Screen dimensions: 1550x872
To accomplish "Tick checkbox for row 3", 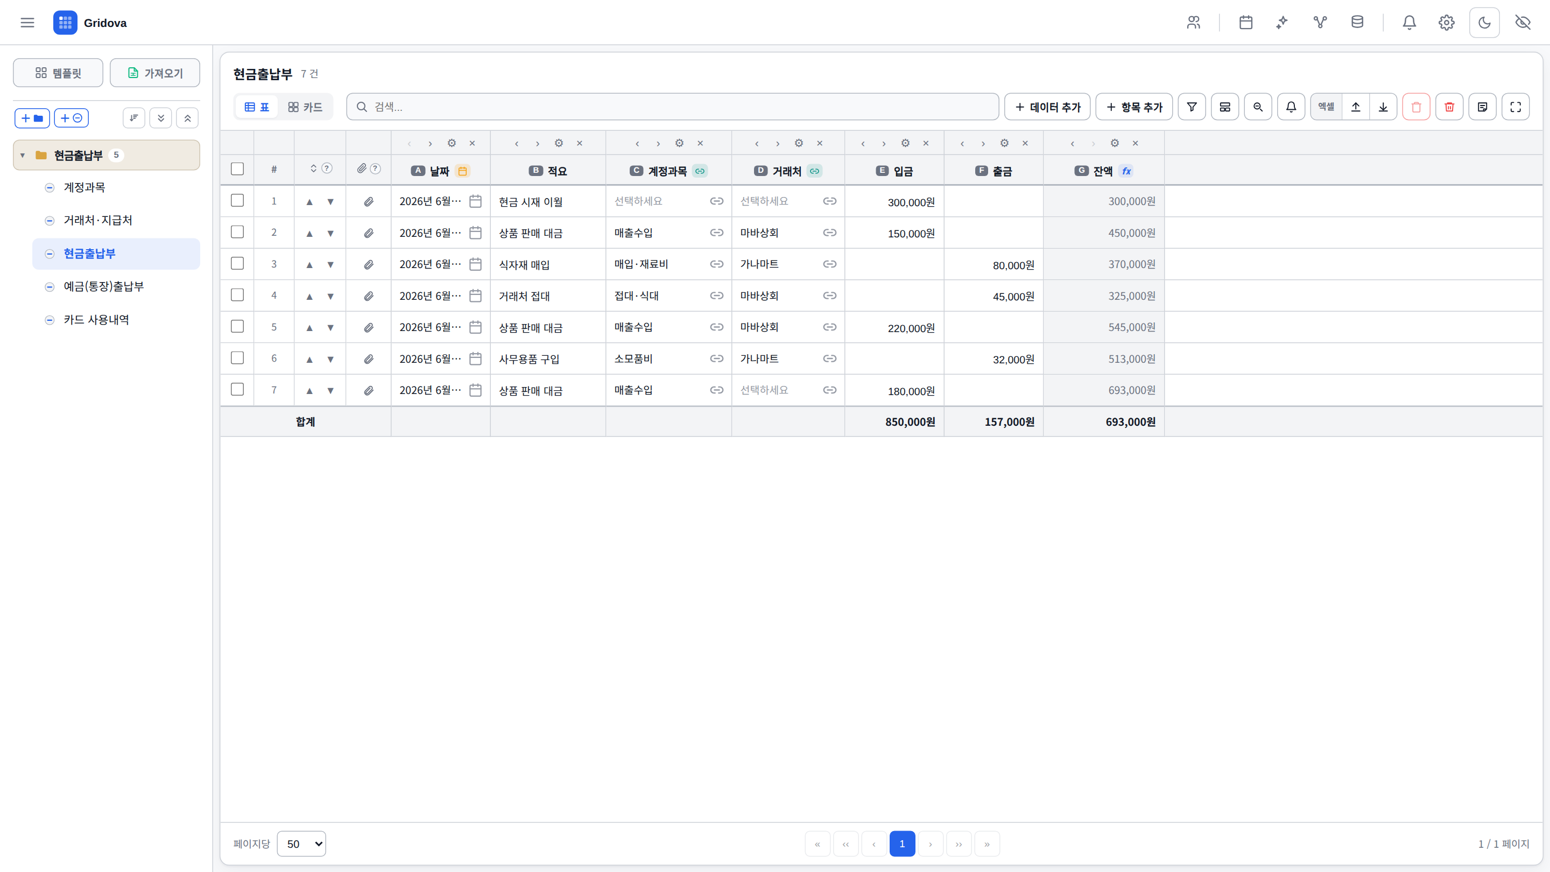I will pos(237,264).
